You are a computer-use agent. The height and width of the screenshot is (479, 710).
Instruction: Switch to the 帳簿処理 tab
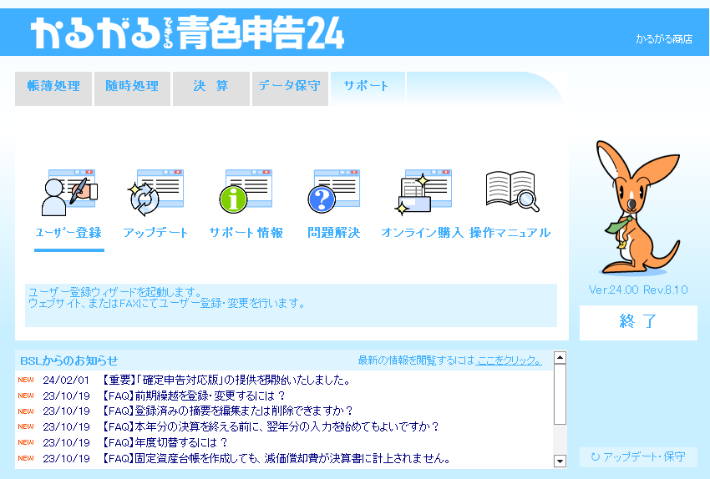click(53, 88)
